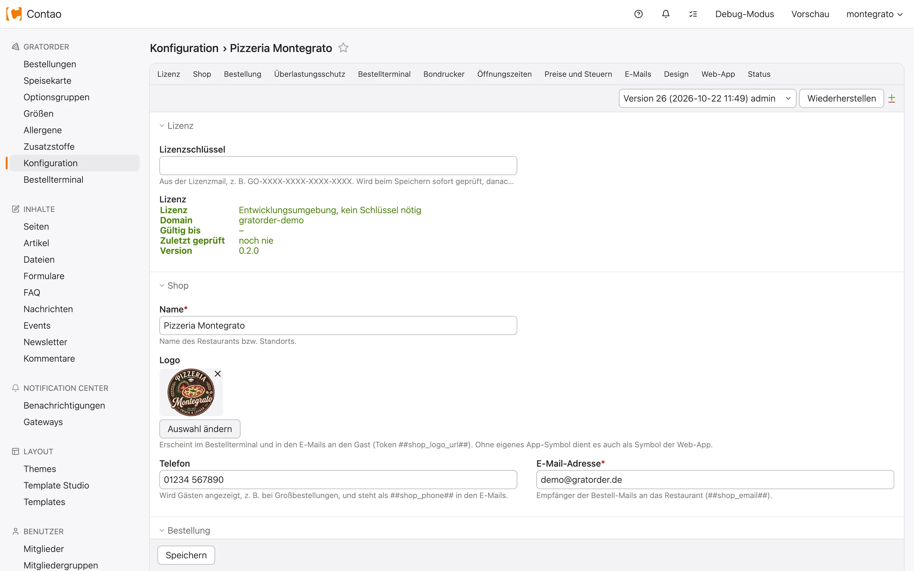Open the help question-mark icon
The image size is (914, 571).
pyautogui.click(x=638, y=14)
